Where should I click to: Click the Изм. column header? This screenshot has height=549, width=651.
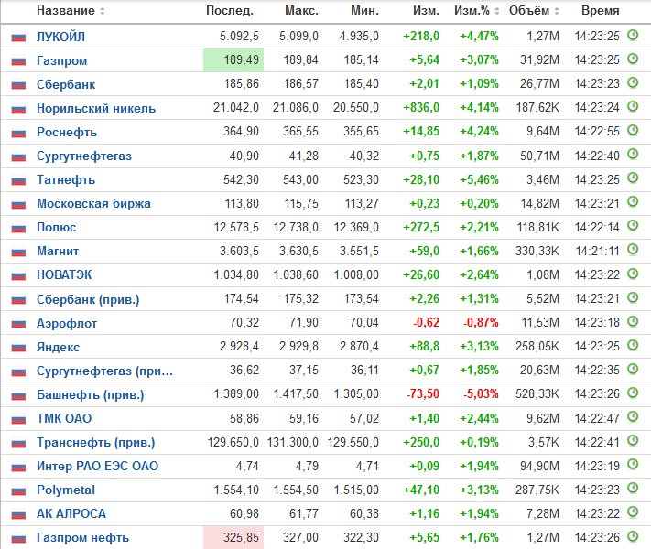point(426,11)
